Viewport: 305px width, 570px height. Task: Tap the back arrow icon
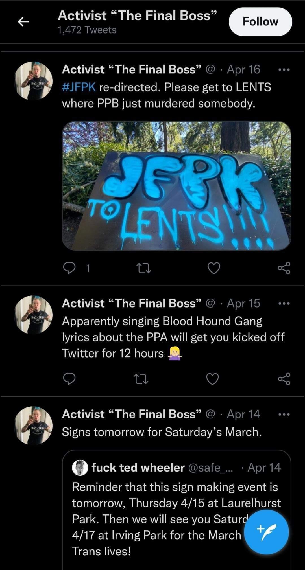pyautogui.click(x=24, y=22)
